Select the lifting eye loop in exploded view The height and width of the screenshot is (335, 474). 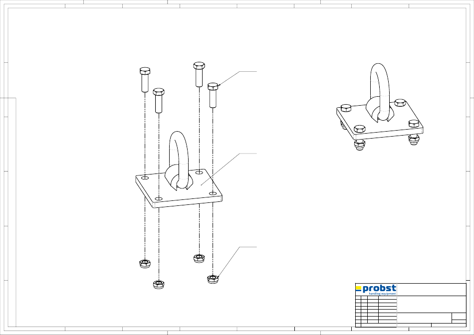179,161
